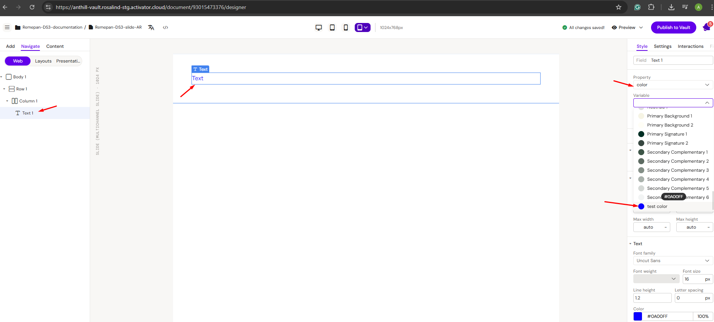The image size is (714, 322).
Task: Choose the test color variable swatch
Action: click(x=641, y=206)
